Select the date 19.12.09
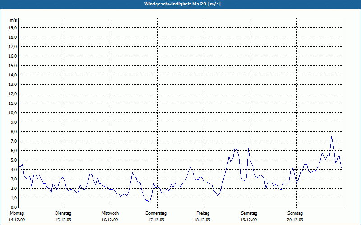This screenshot has width=361, height=225. pos(249,220)
